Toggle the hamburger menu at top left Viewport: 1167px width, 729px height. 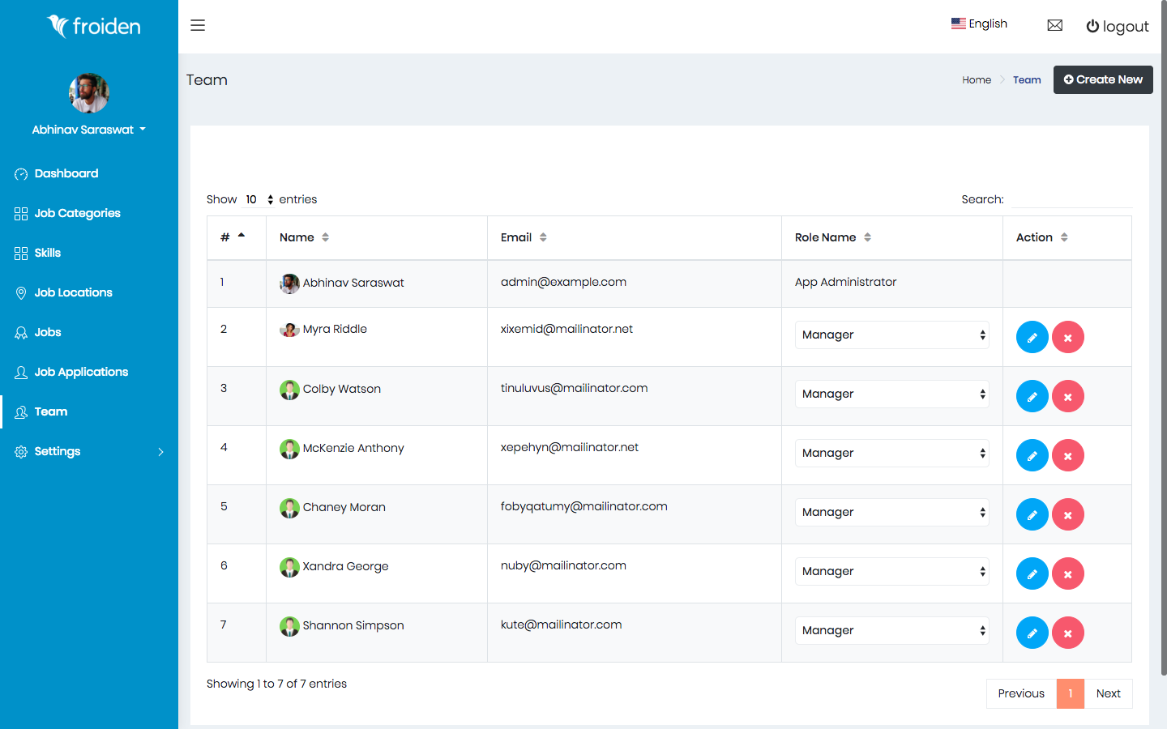tap(198, 25)
